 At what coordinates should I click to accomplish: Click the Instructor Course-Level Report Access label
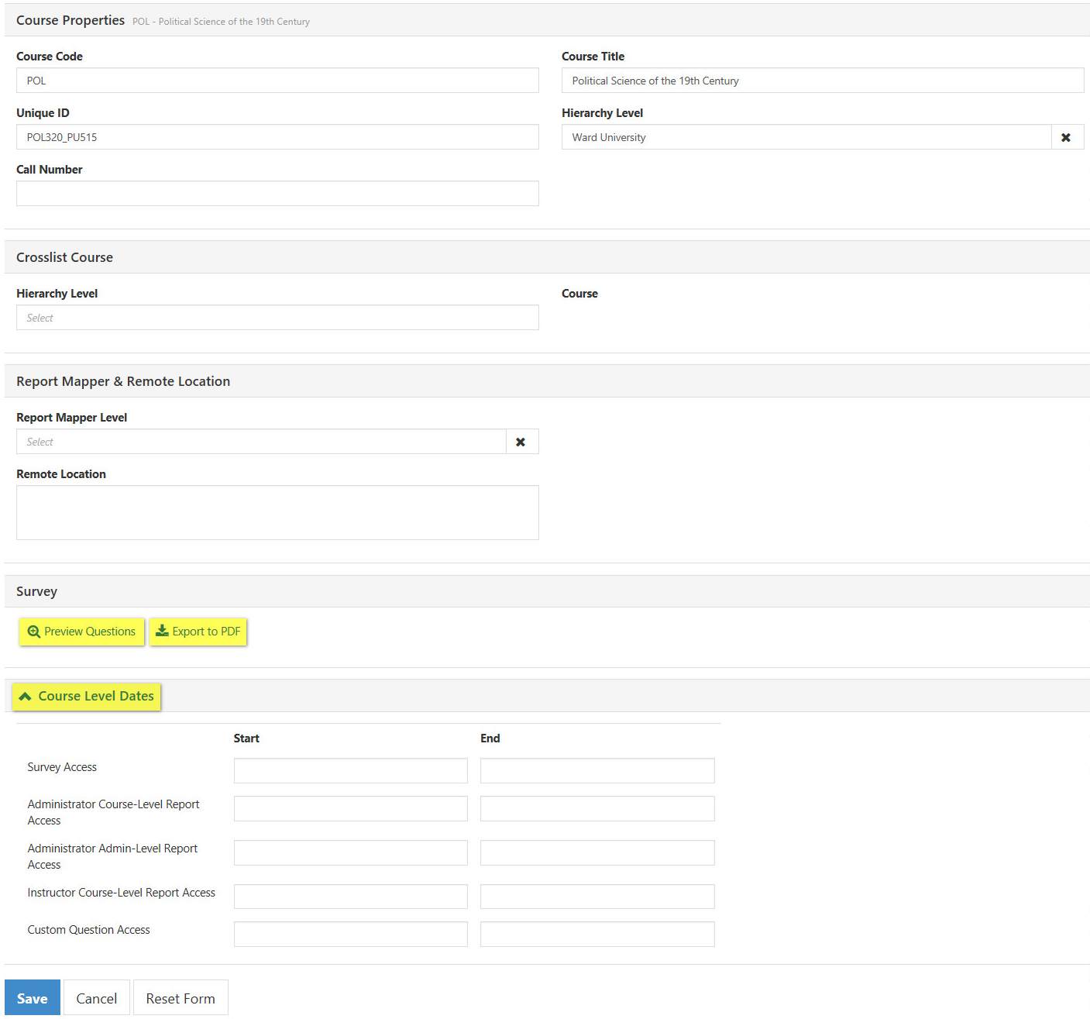coord(122,893)
